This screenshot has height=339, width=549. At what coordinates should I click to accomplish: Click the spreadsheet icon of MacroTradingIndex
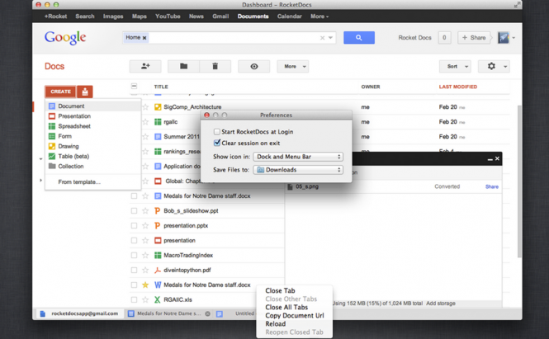(158, 255)
